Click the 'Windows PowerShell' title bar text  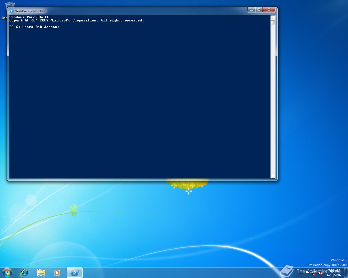point(30,11)
